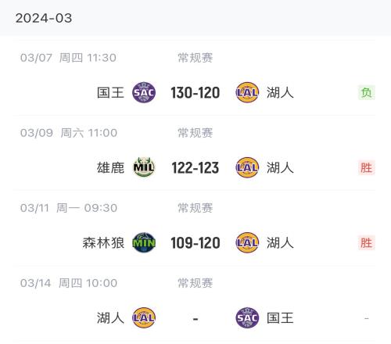The height and width of the screenshot is (344, 391).
Task: Click the Timberwolves MIN logo
Action: click(x=144, y=242)
